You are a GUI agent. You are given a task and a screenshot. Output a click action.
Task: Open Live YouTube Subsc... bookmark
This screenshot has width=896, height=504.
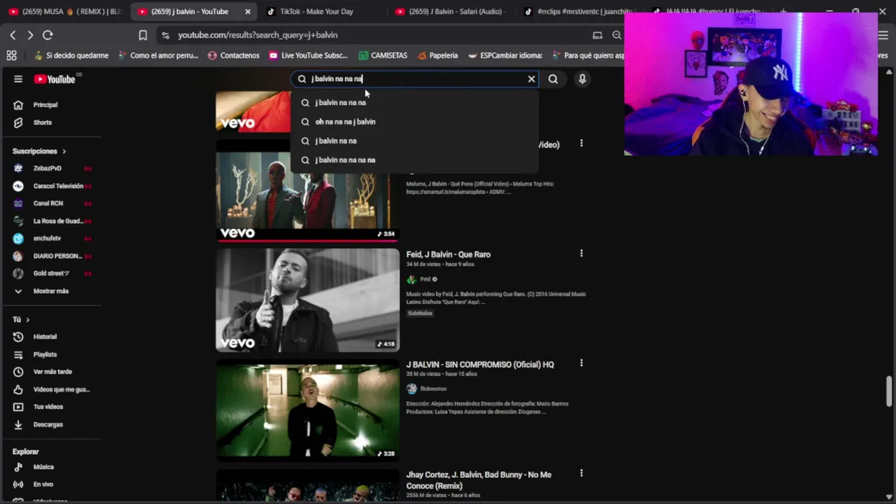[308, 55]
